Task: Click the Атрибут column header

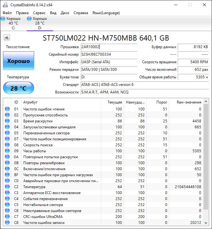Action: (61, 102)
